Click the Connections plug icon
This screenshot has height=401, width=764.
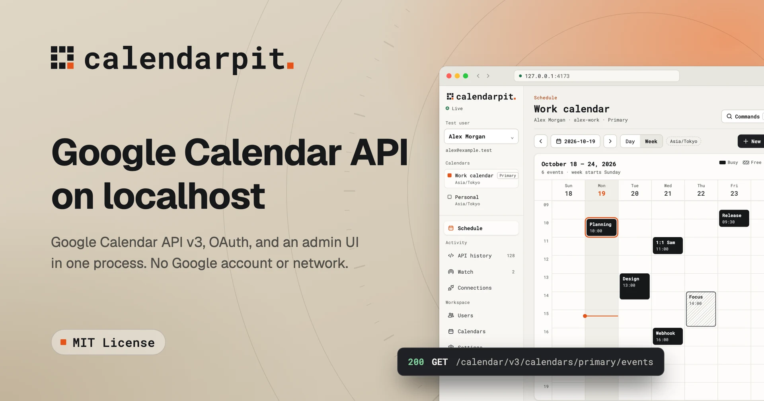tap(451, 288)
